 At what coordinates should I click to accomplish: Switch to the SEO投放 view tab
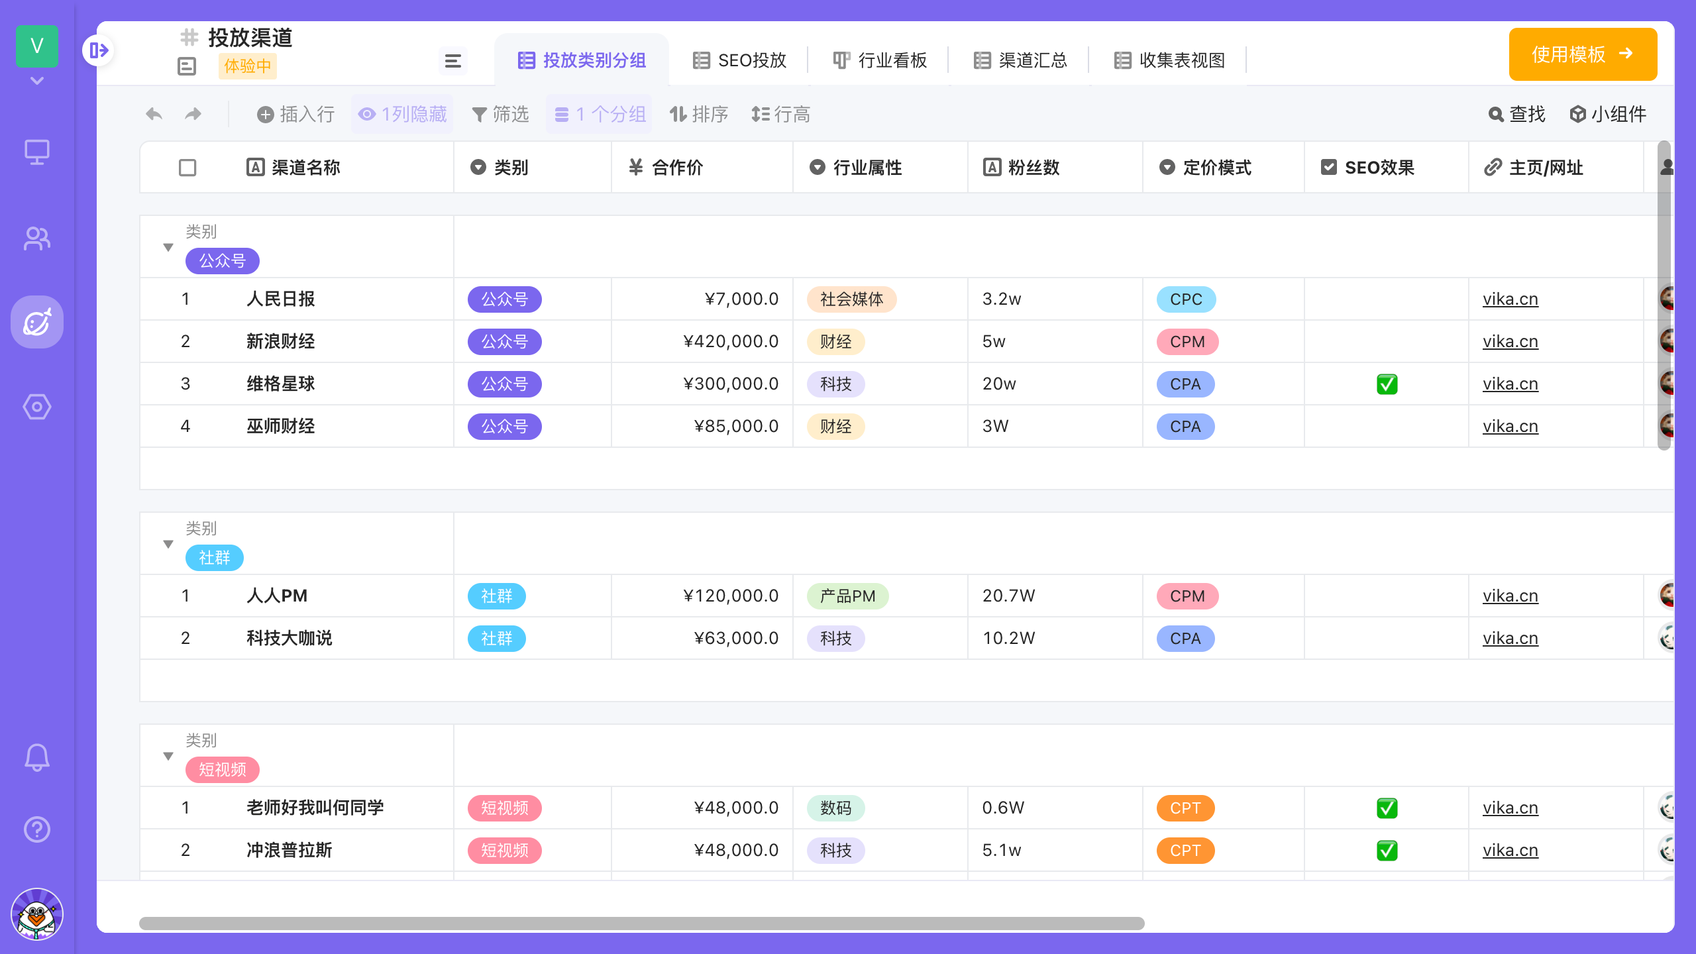coord(739,61)
